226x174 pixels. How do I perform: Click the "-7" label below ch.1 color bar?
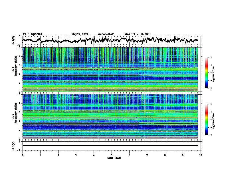[x=211, y=88]
